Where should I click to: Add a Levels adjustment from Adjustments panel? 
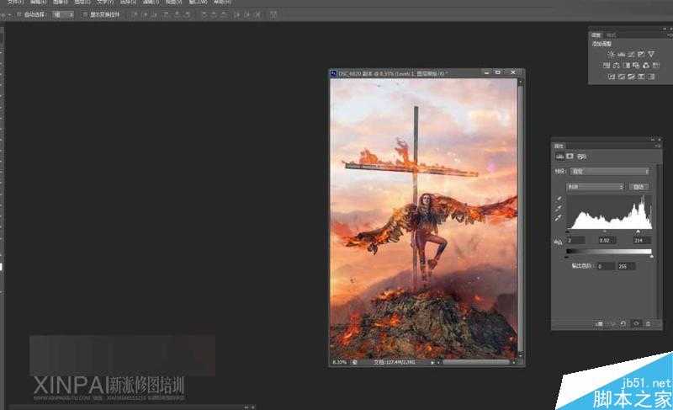[x=621, y=54]
